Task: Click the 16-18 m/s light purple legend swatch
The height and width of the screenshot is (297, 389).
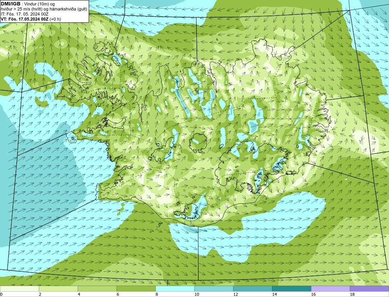Action: [x=330, y=288]
